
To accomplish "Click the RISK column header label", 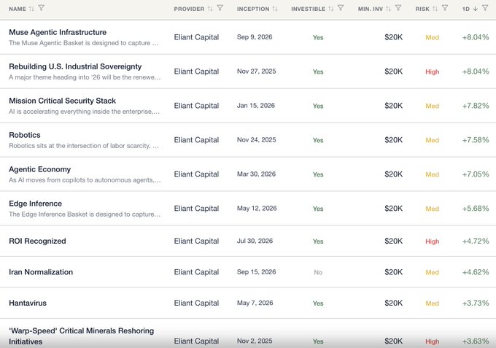I will [x=422, y=9].
